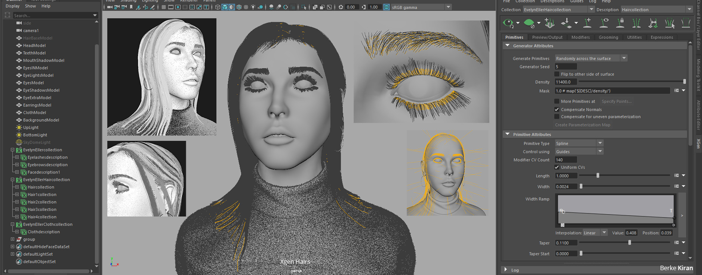Uncheck Compensate Normals checkbox
702x275 pixels.
point(557,110)
